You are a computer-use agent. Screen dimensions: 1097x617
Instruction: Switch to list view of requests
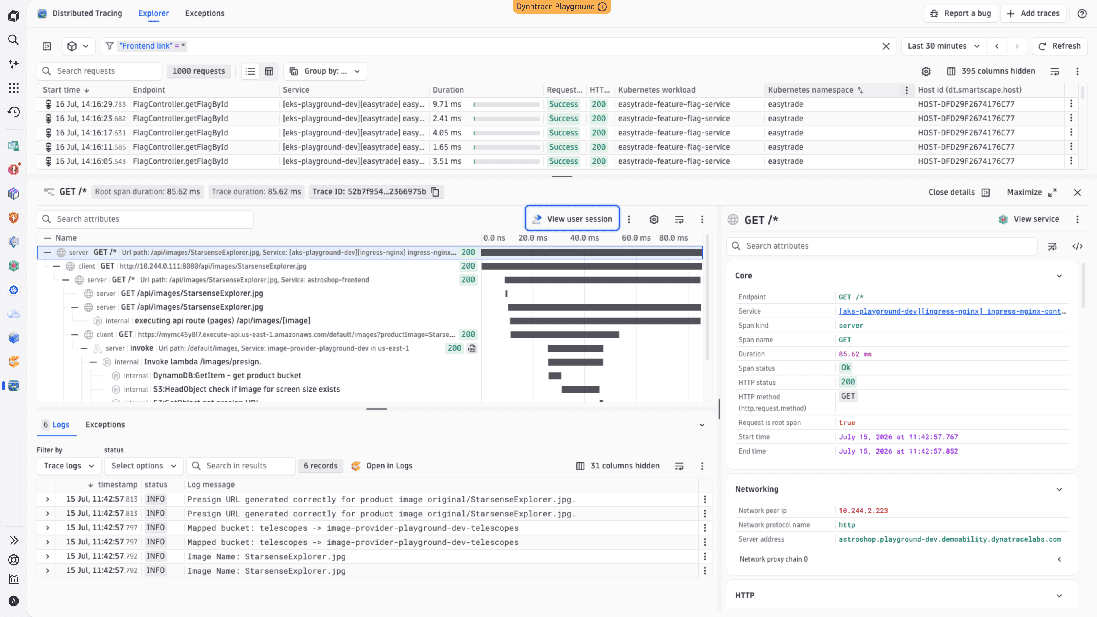[251, 71]
